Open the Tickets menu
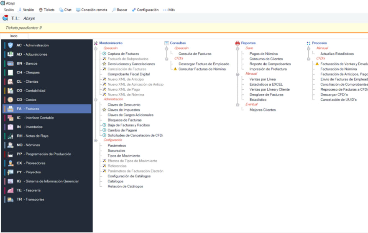 46,10
